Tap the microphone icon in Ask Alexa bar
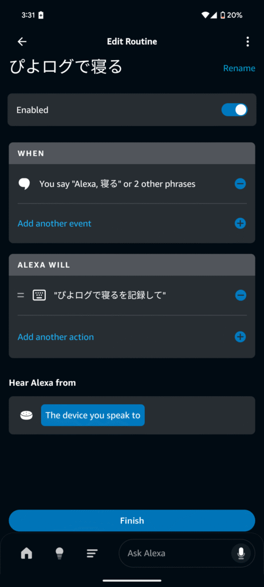 (241, 553)
